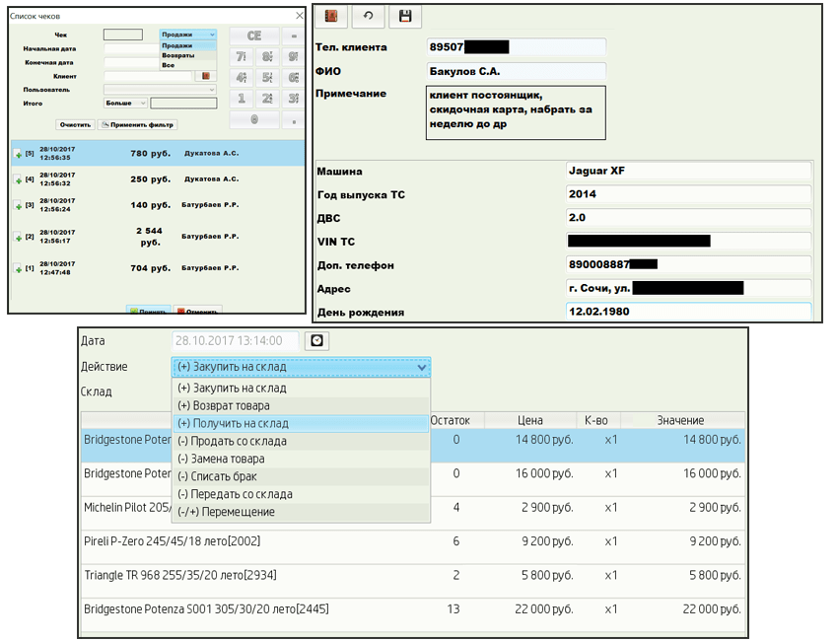Click the Применить фильтр button
This screenshot has width=838, height=641.
click(138, 124)
